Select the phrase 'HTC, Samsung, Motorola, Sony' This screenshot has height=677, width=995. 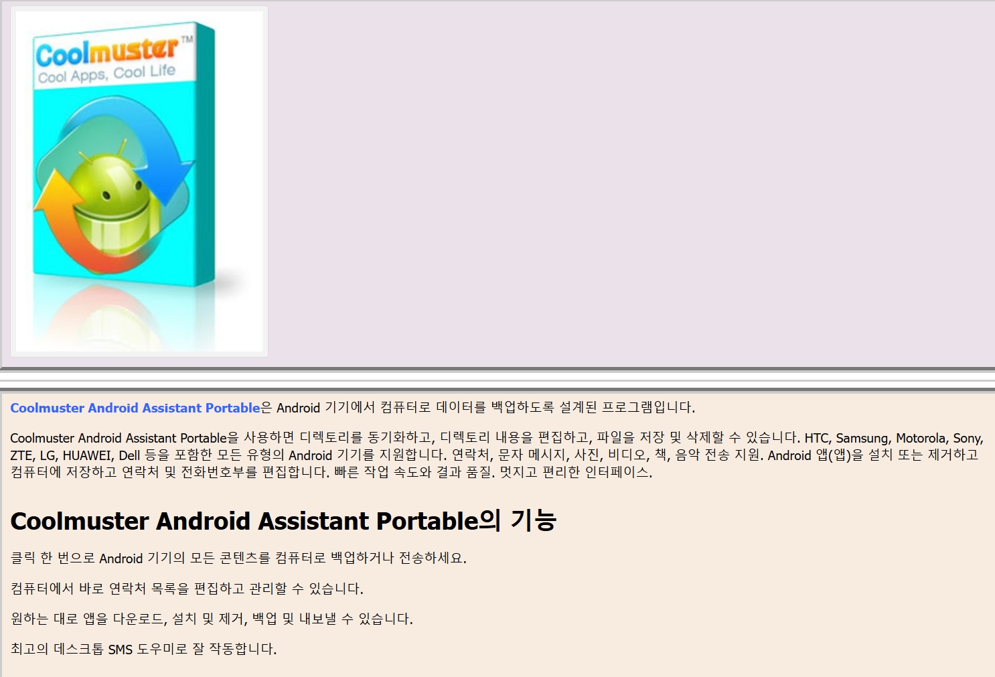click(893, 438)
